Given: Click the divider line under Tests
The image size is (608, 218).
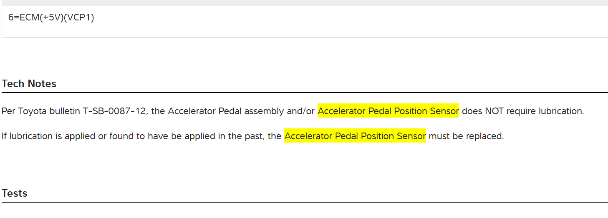Looking at the screenshot, I should [304, 202].
